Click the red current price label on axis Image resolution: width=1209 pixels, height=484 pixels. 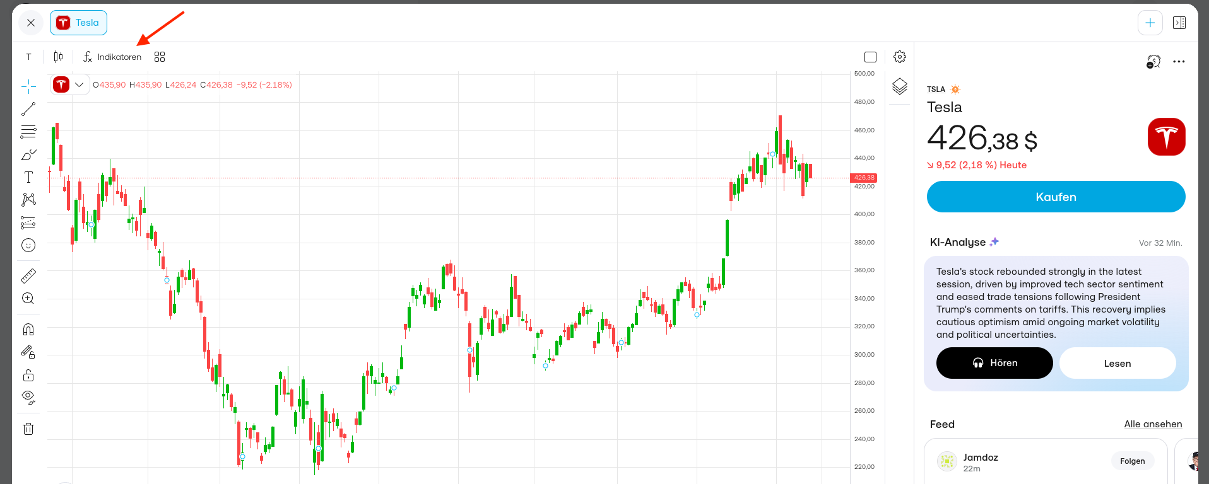pos(864,178)
